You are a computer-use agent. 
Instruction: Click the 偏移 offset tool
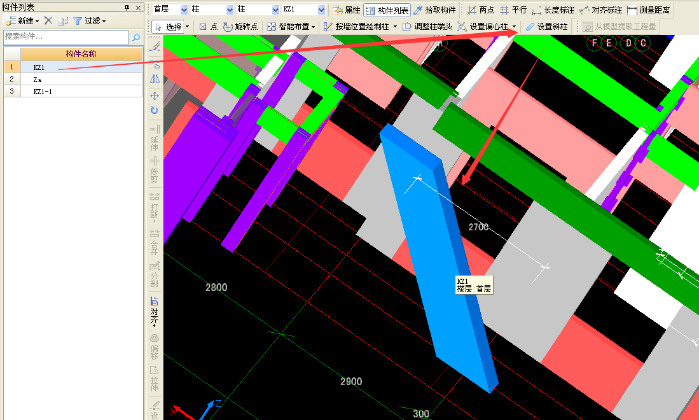(x=155, y=346)
